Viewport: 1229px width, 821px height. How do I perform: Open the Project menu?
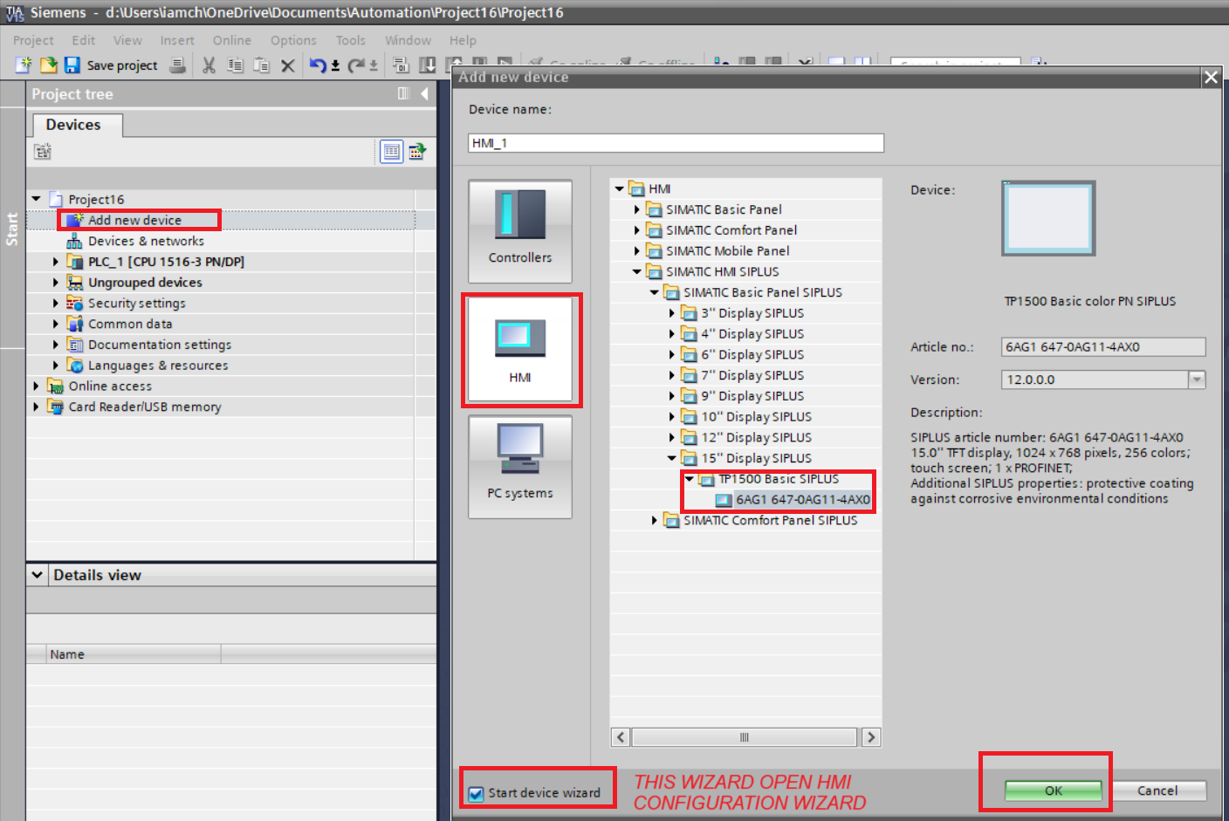[x=33, y=40]
